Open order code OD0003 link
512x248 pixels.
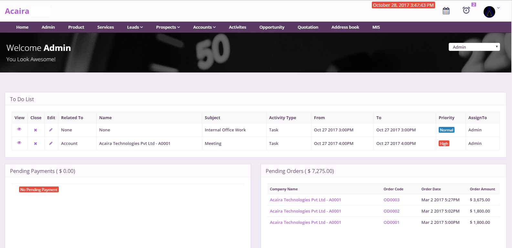pyautogui.click(x=391, y=200)
